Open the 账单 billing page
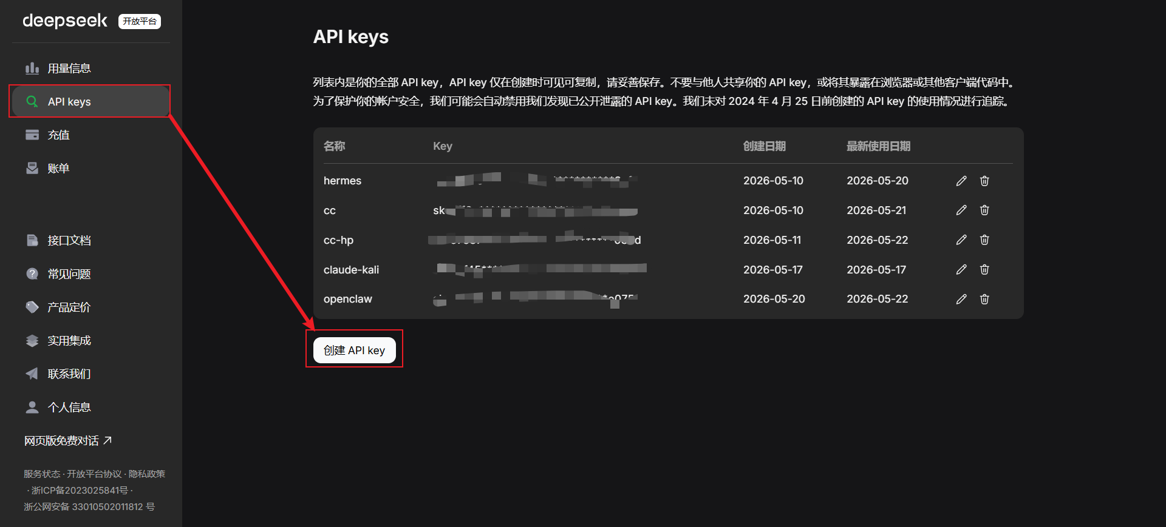This screenshot has height=527, width=1166. pyautogui.click(x=91, y=168)
